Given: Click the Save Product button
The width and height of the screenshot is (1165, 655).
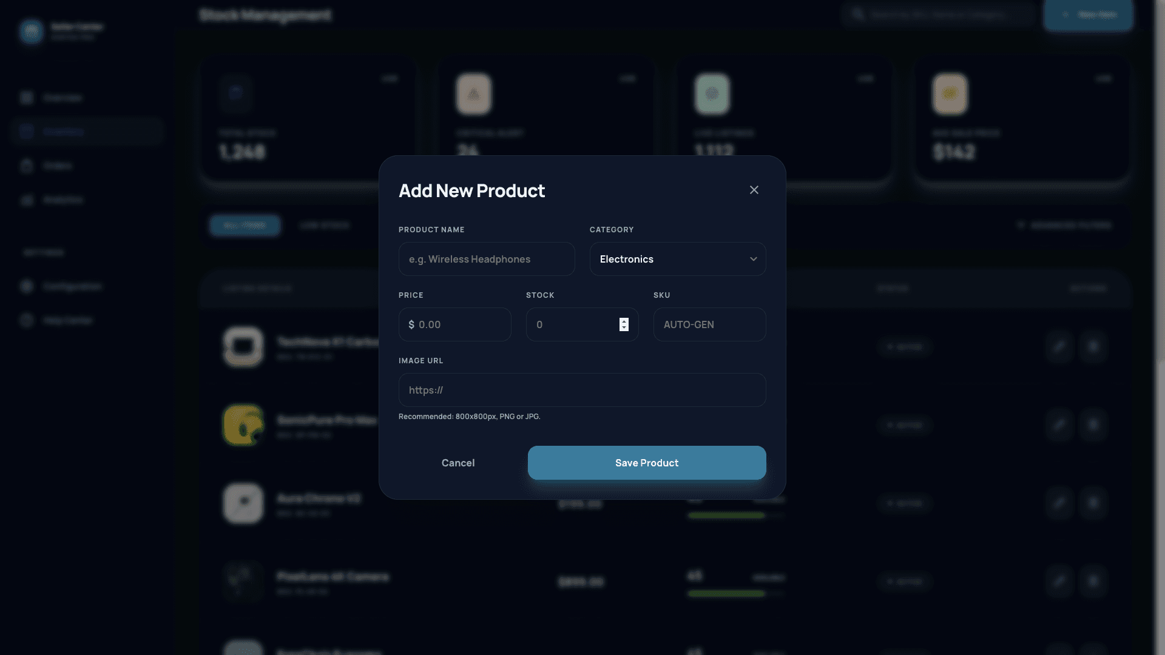Looking at the screenshot, I should pos(646,463).
